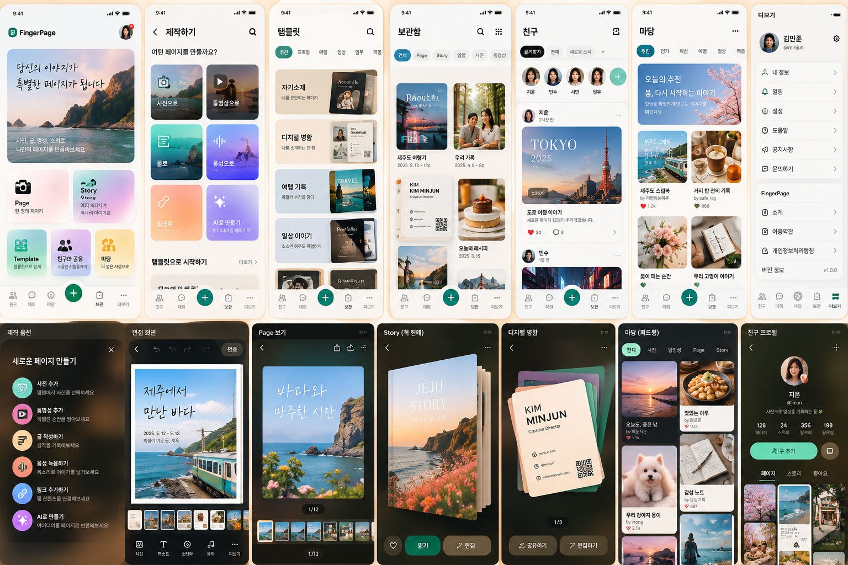Go back from the 친구 프로필 screen
The height and width of the screenshot is (565, 848).
click(751, 348)
